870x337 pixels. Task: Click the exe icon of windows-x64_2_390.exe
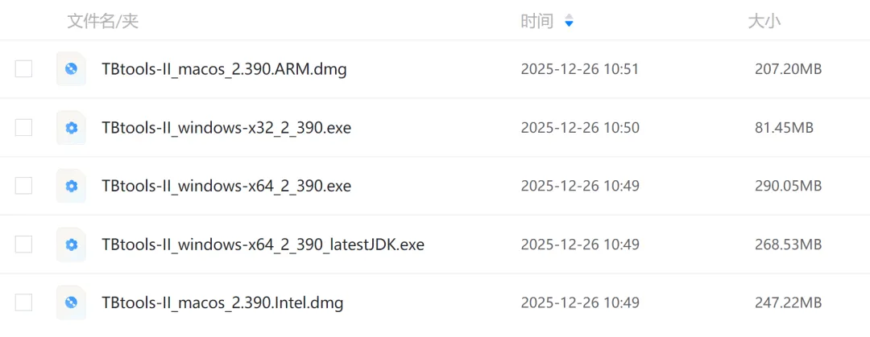(x=71, y=186)
